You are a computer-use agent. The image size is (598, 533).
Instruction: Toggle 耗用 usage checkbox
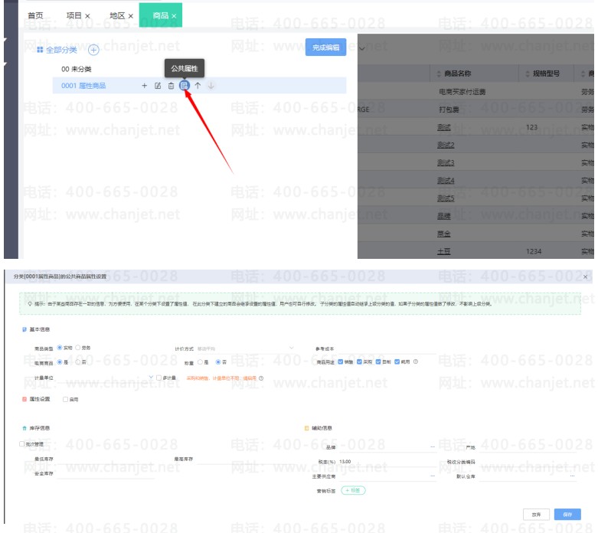[397, 361]
